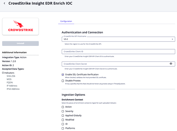Open the CrowdStrike API Hostname dropdown
This screenshot has height=131, width=177.
[x=118, y=39]
